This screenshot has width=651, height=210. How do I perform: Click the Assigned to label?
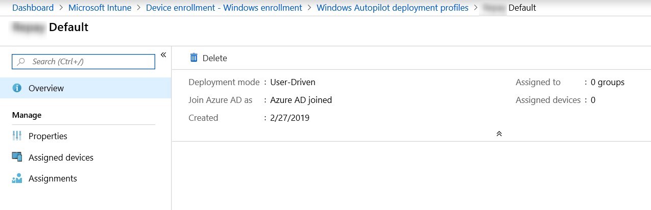click(x=538, y=82)
